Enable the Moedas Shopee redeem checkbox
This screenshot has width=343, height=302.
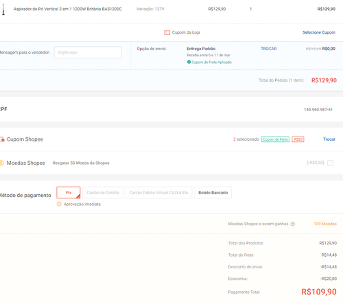click(x=330, y=163)
